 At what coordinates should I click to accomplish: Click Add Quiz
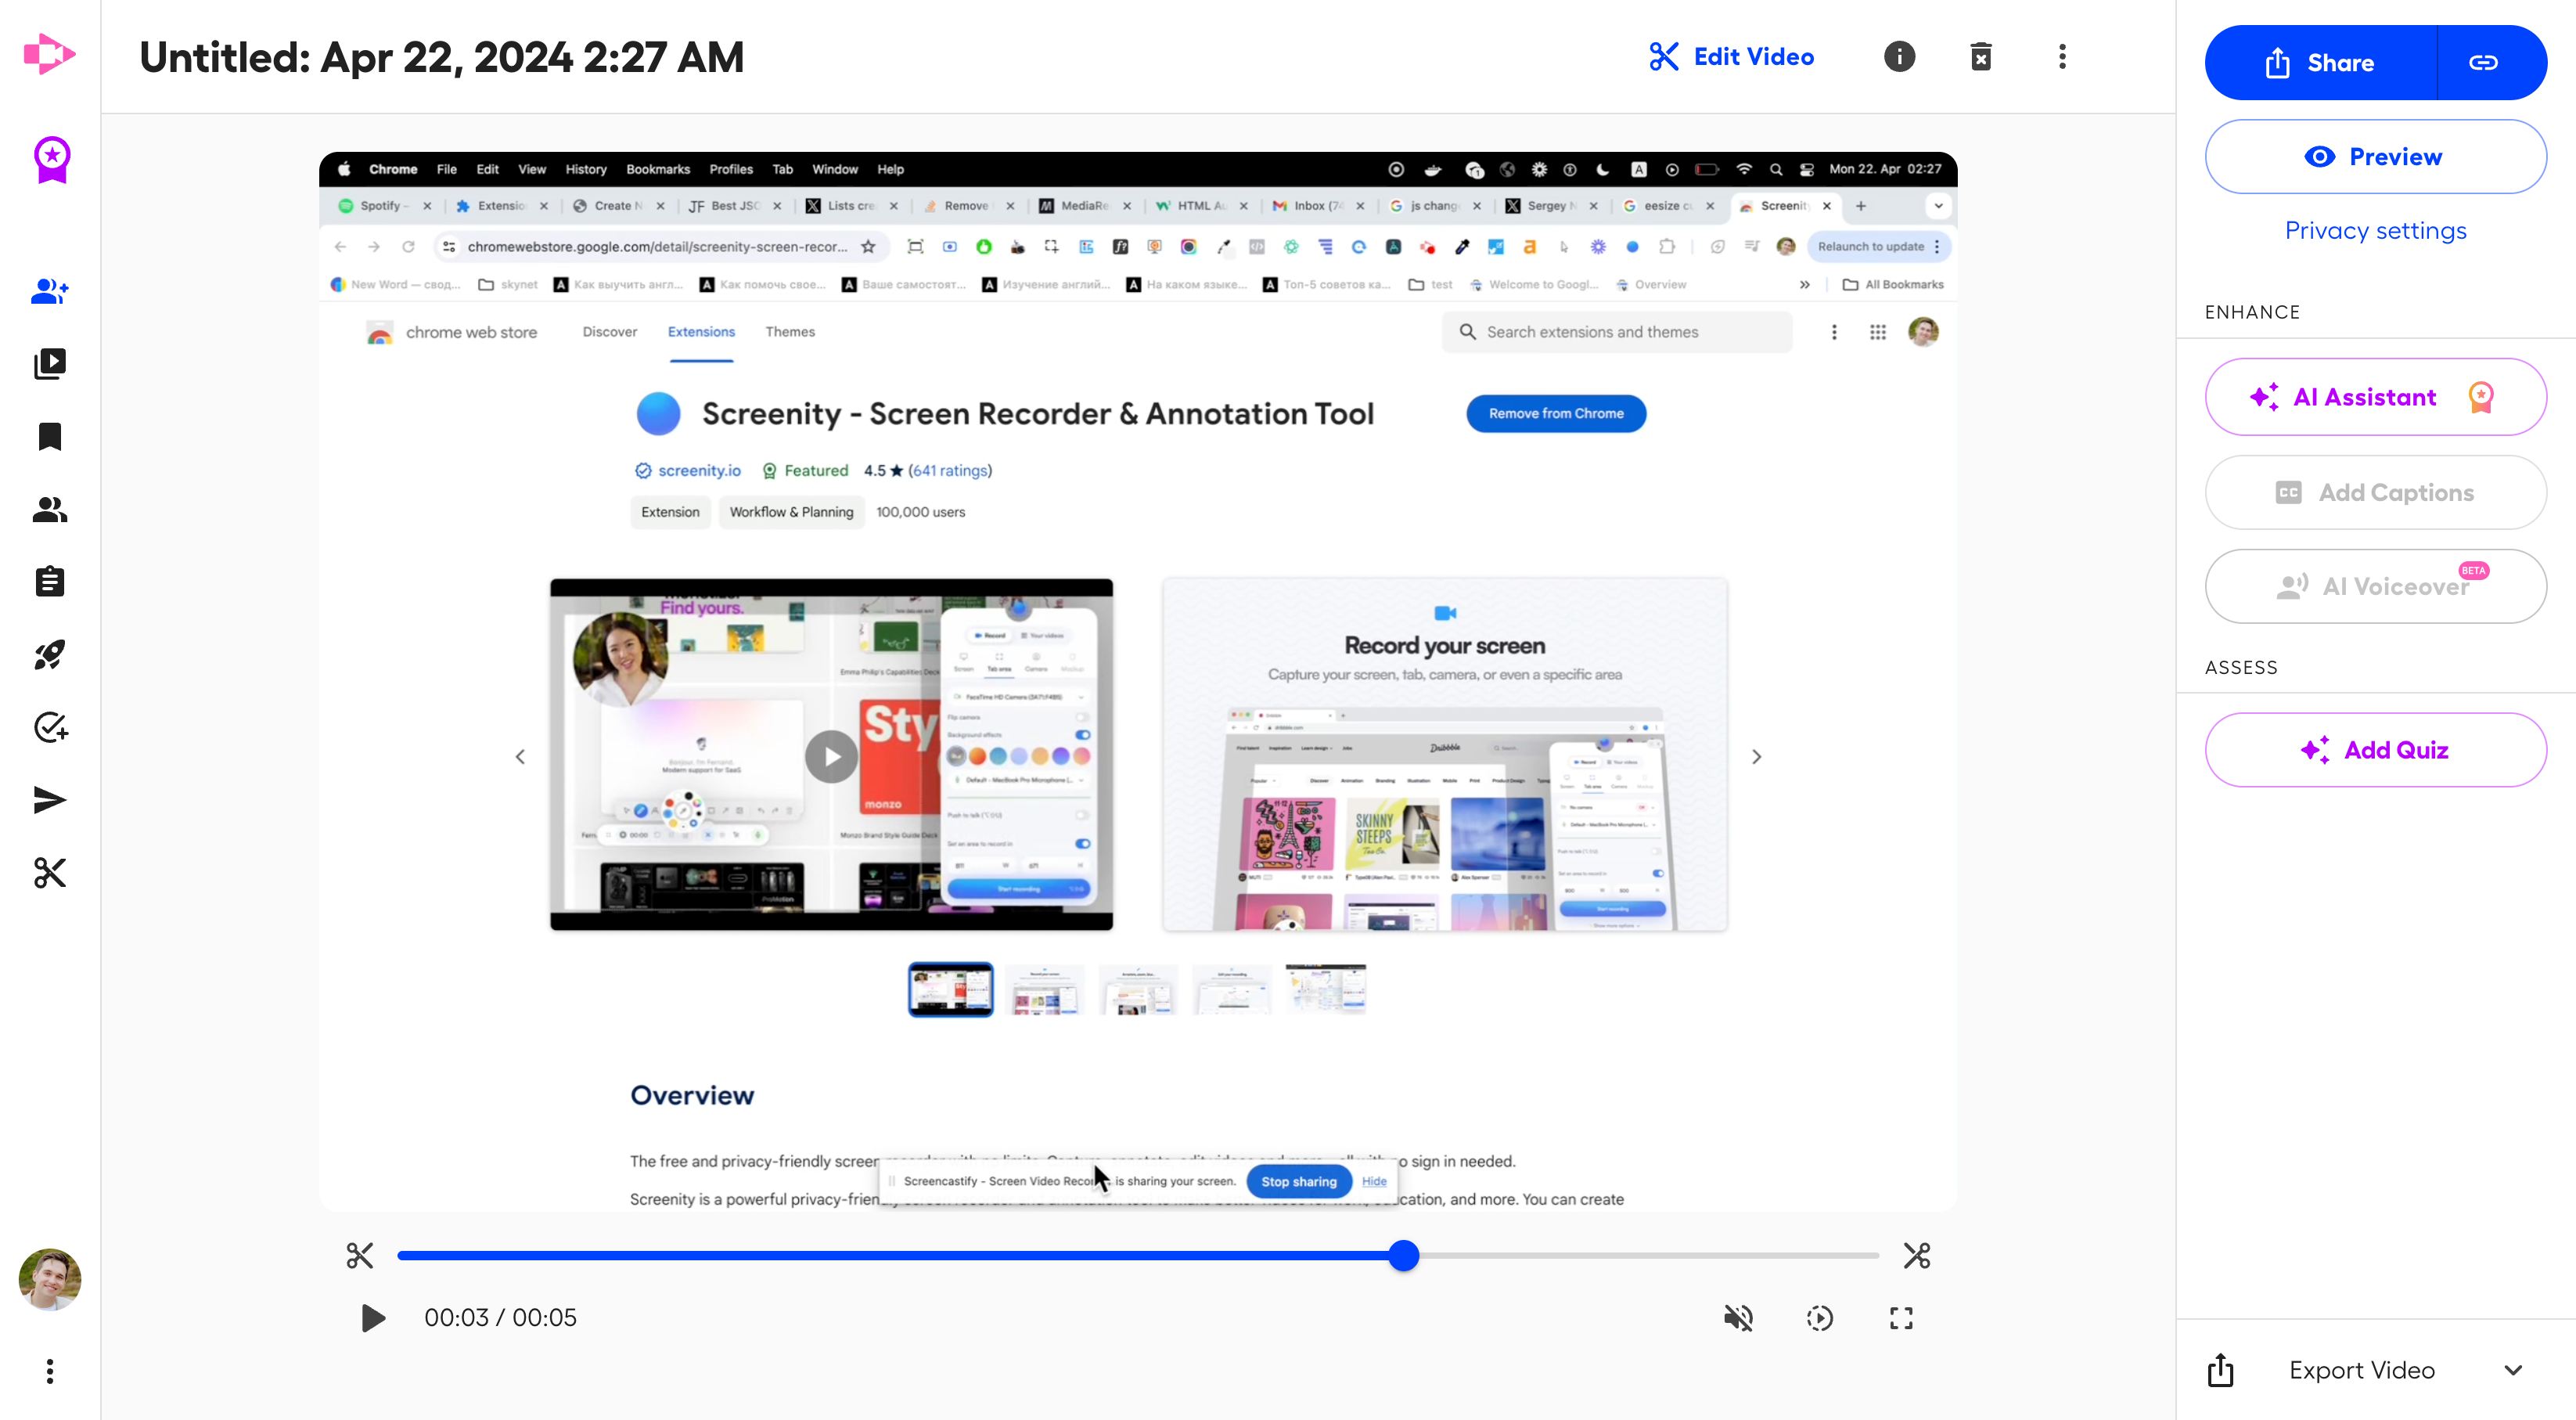click(2375, 751)
